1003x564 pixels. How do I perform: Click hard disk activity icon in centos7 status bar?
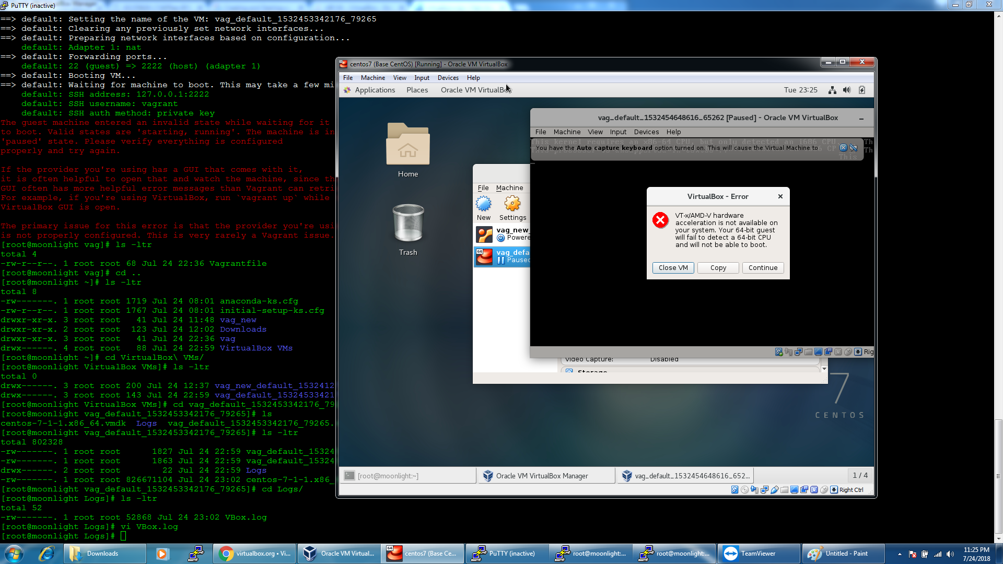click(x=734, y=490)
